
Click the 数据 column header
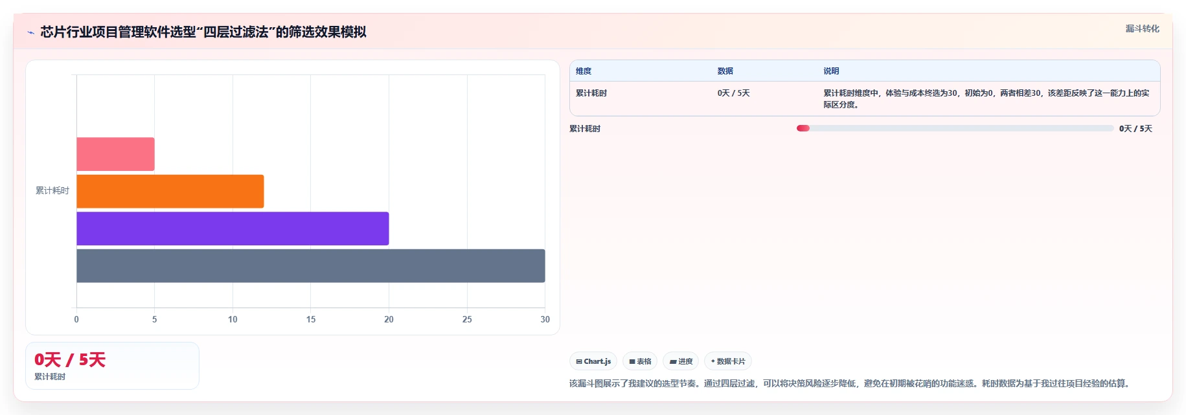(x=725, y=71)
